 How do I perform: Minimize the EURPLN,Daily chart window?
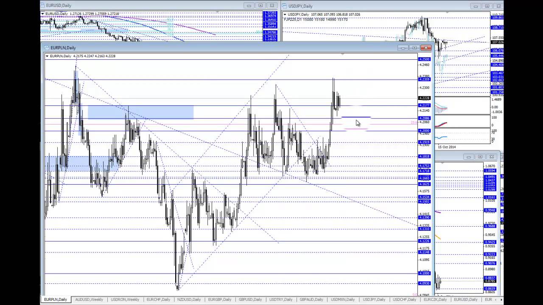click(403, 48)
